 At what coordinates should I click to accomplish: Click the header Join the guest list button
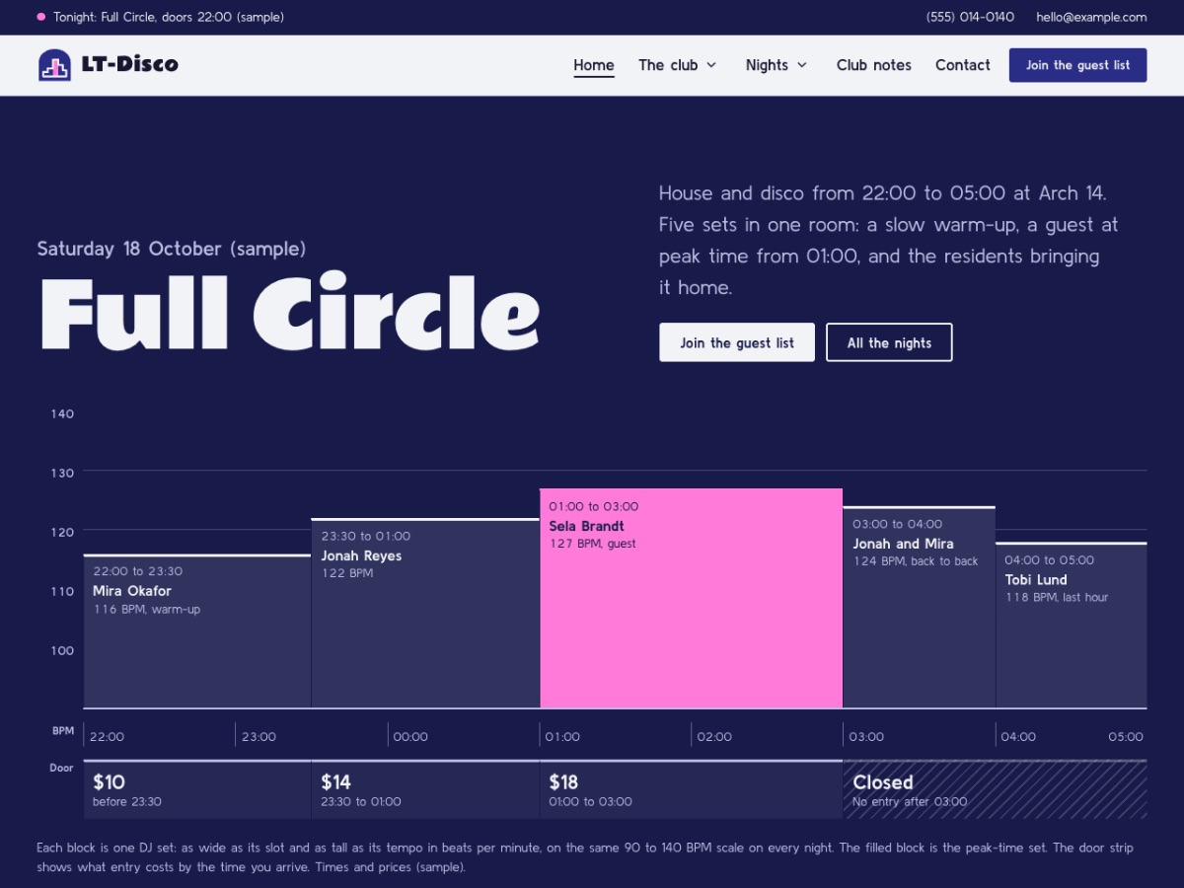pos(1077,65)
